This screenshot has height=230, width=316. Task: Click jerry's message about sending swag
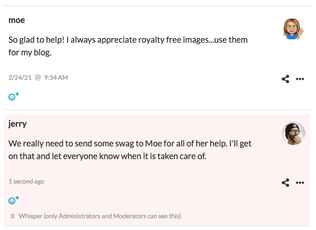[130, 150]
